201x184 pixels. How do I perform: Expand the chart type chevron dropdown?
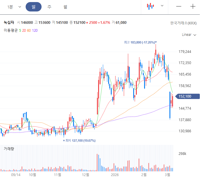pos(162,6)
